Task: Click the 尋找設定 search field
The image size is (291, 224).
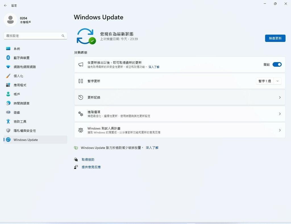Action: (36, 36)
